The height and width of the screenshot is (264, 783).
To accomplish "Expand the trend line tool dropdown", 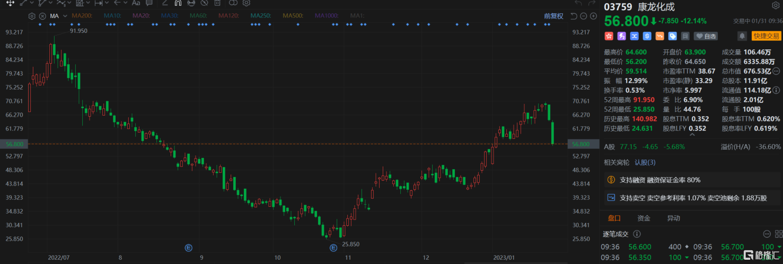I will click(32, 3).
